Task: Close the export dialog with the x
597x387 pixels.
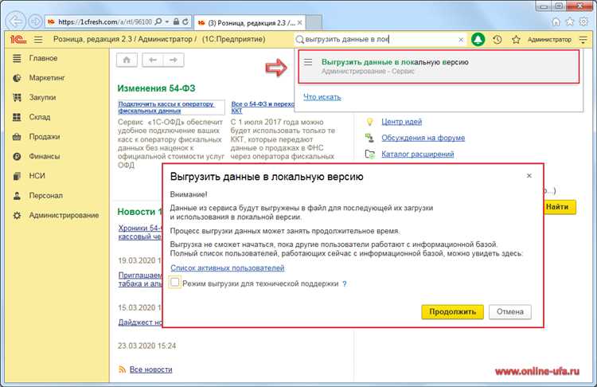Action: (x=529, y=176)
